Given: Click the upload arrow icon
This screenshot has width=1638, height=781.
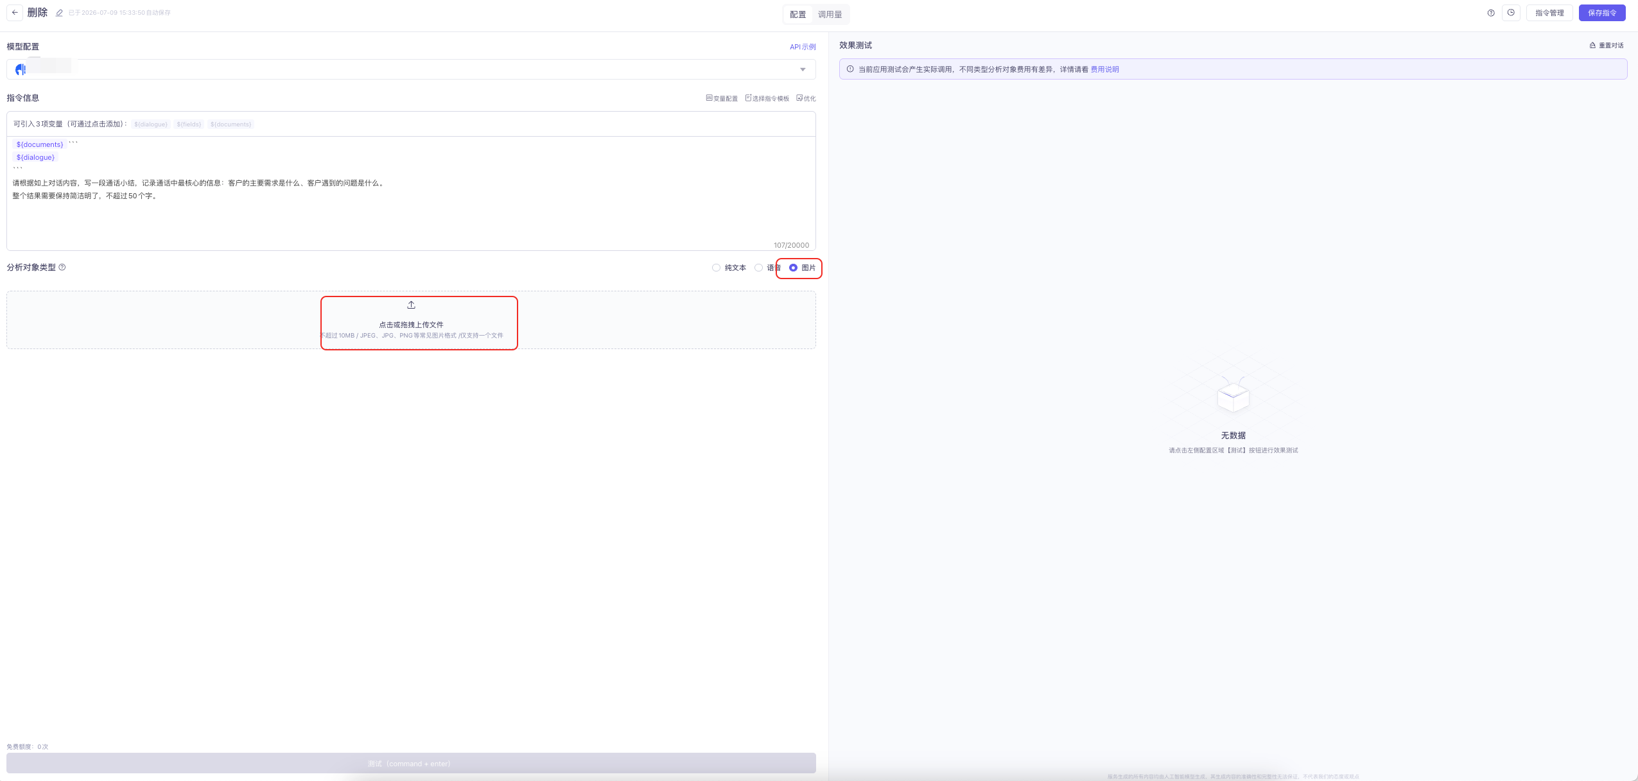Looking at the screenshot, I should (411, 305).
